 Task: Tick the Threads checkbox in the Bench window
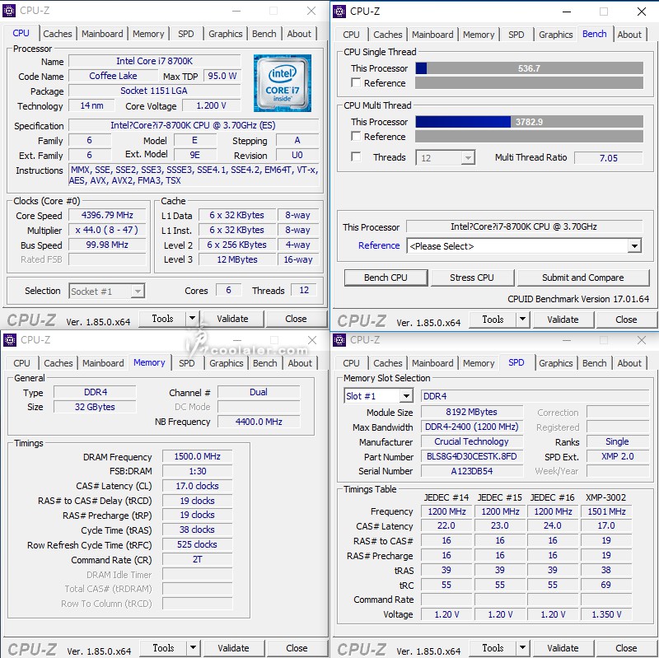(356, 156)
